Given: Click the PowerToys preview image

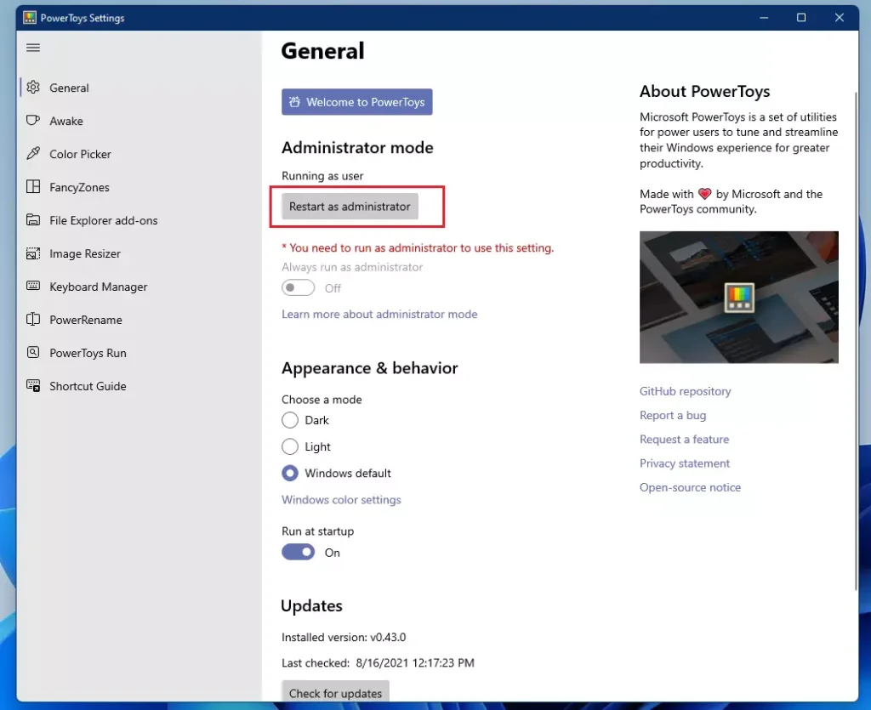Looking at the screenshot, I should point(739,297).
